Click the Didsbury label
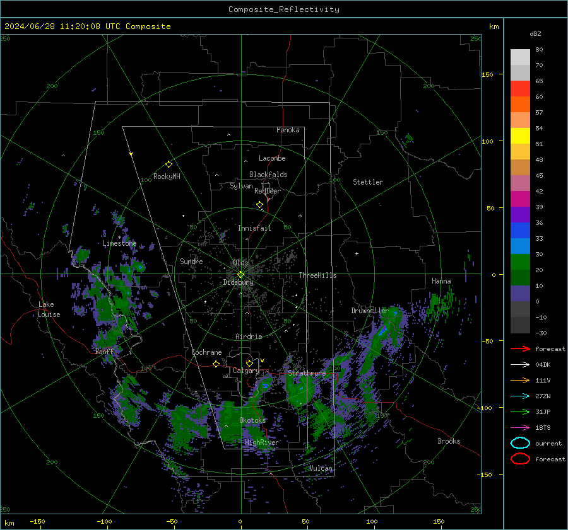 point(238,282)
